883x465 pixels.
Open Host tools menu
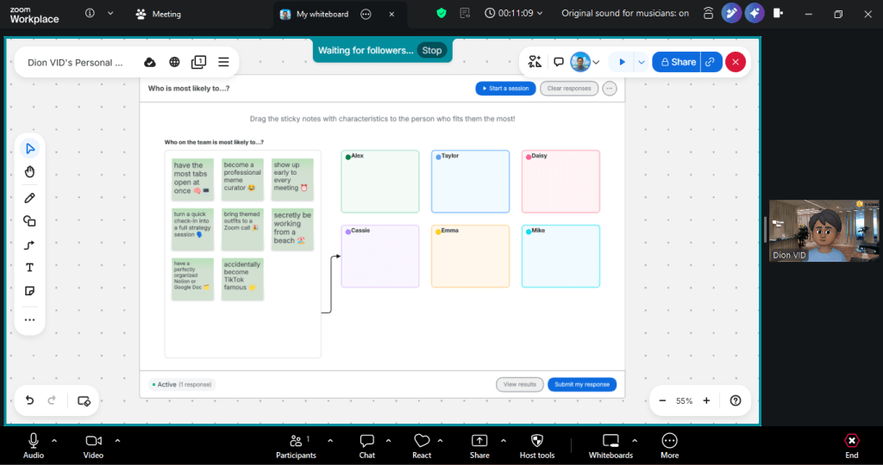[x=537, y=446]
